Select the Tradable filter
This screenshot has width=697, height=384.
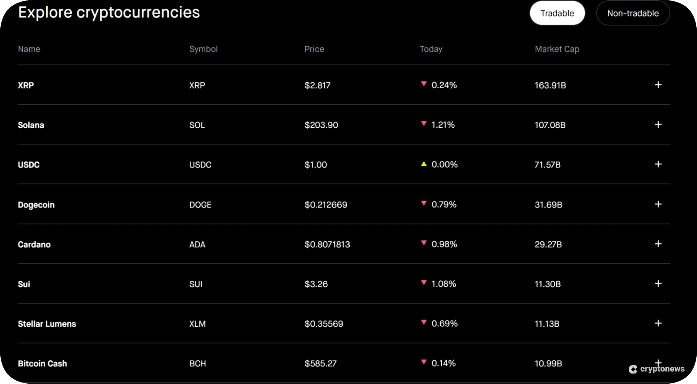coord(557,13)
